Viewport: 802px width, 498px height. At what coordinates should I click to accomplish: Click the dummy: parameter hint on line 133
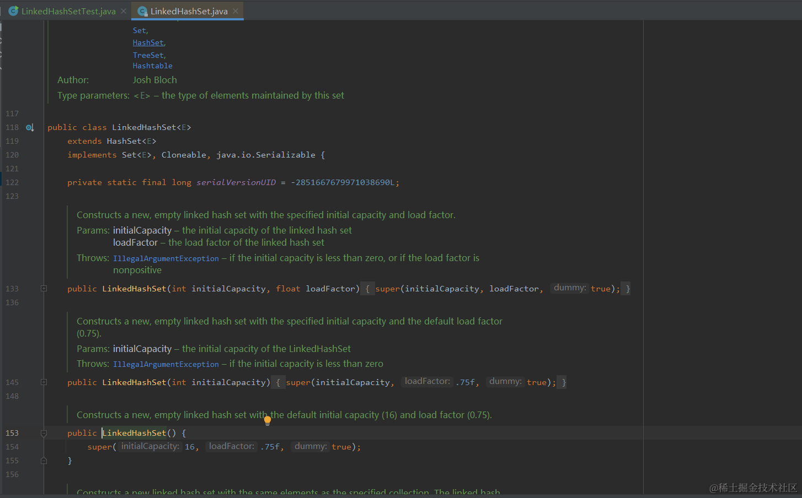point(570,288)
